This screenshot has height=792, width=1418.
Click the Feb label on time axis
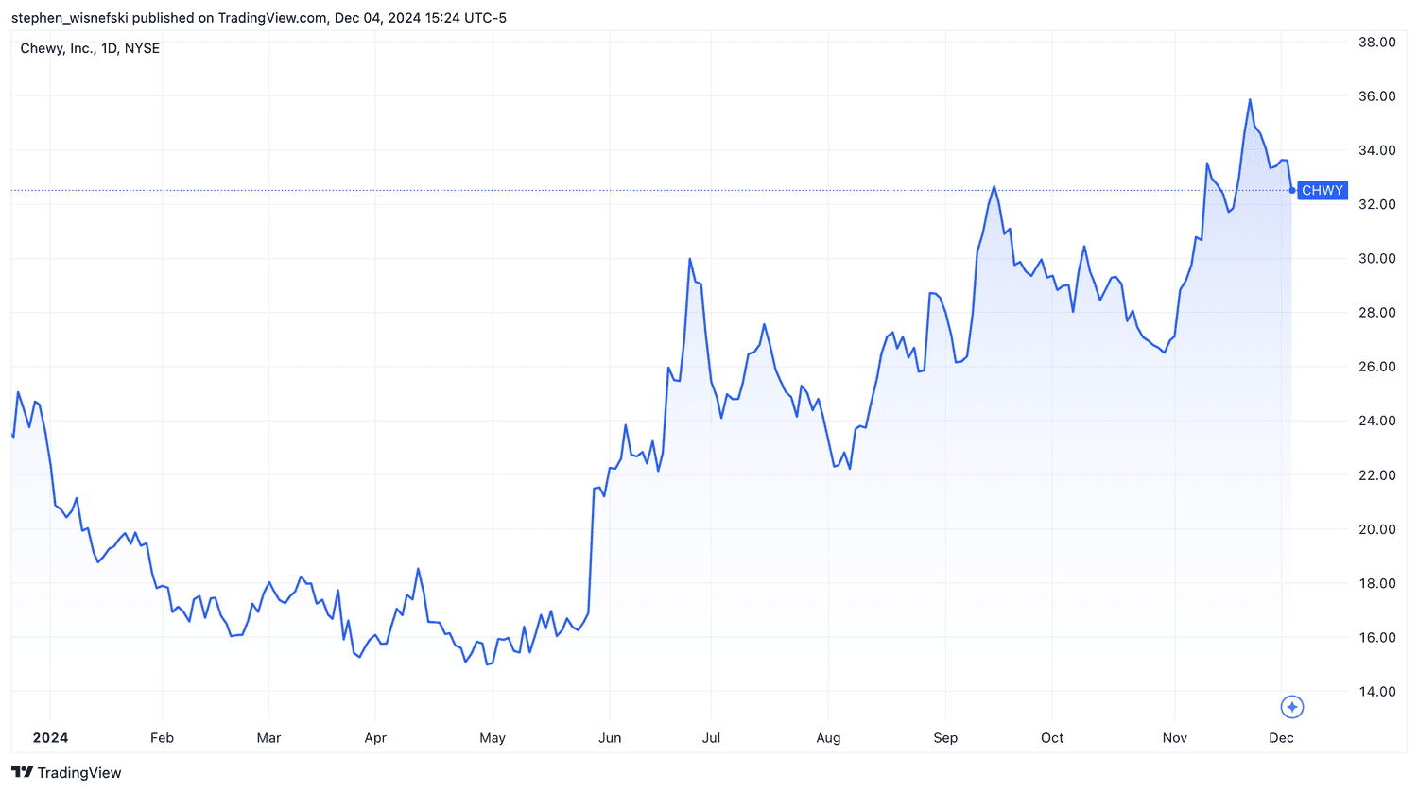[x=162, y=737]
